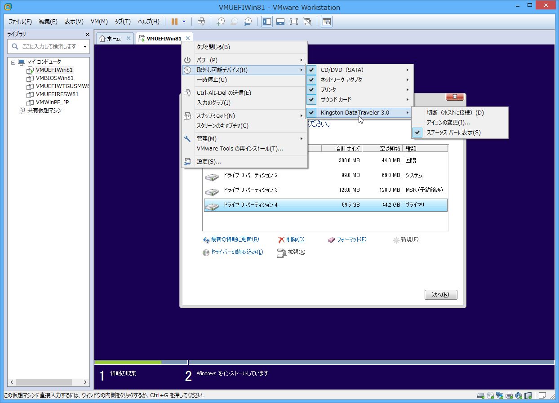This screenshot has width=559, height=403.
Task: Click the 拡張(X) drive icon
Action: click(281, 252)
